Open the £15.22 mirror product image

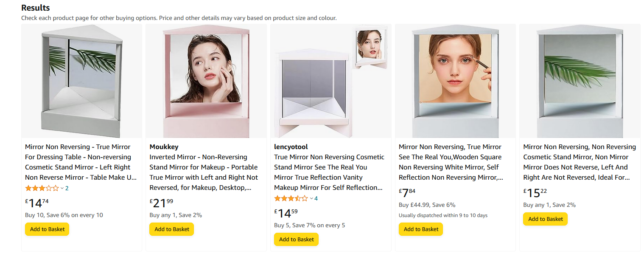pos(580,81)
